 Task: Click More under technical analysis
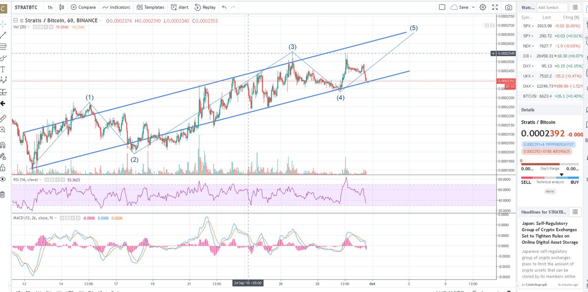(x=550, y=191)
